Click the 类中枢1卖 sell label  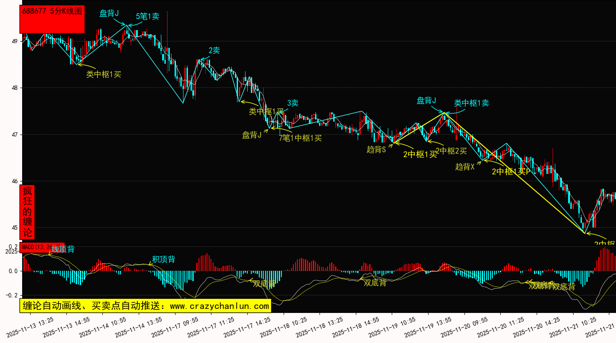[471, 103]
